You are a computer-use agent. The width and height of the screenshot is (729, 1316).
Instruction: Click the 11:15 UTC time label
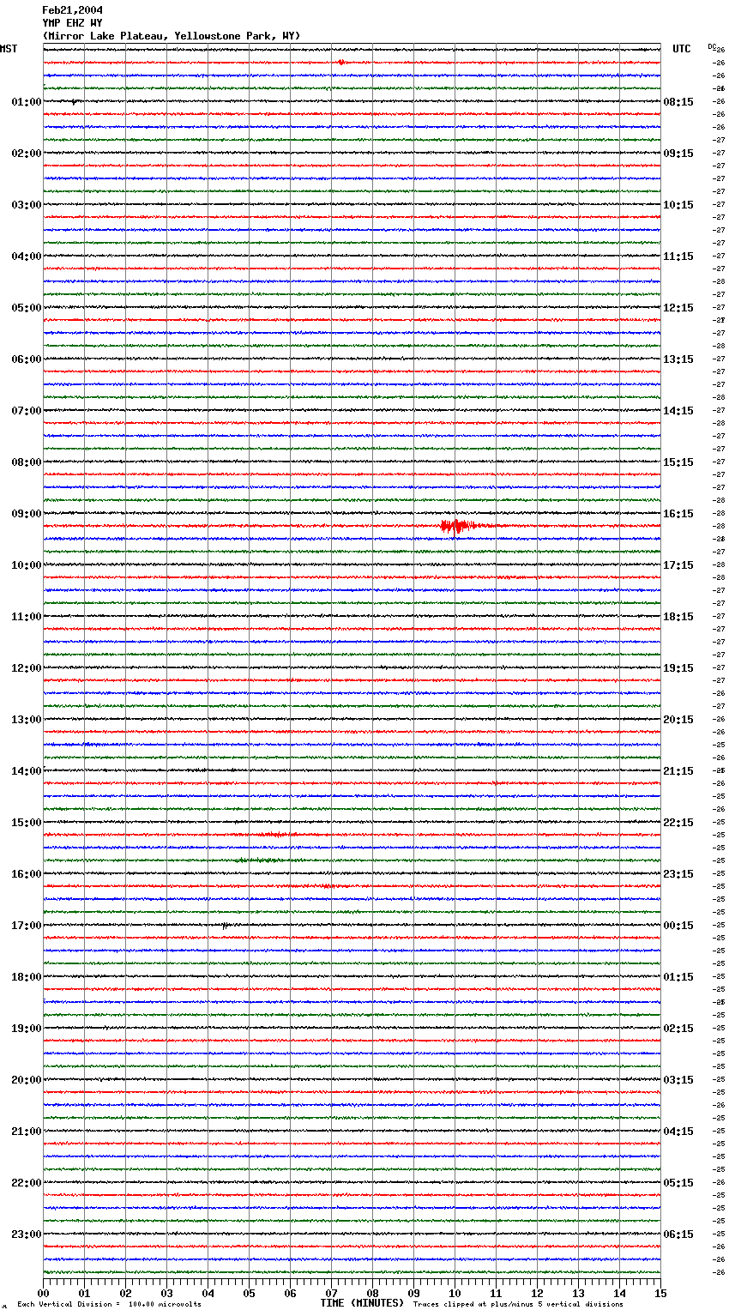pos(678,257)
